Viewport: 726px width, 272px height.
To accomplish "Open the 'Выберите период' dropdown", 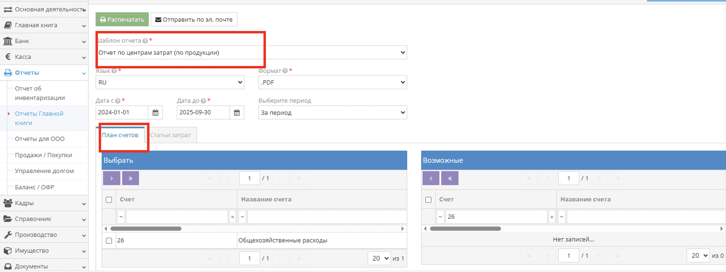I will click(x=332, y=113).
